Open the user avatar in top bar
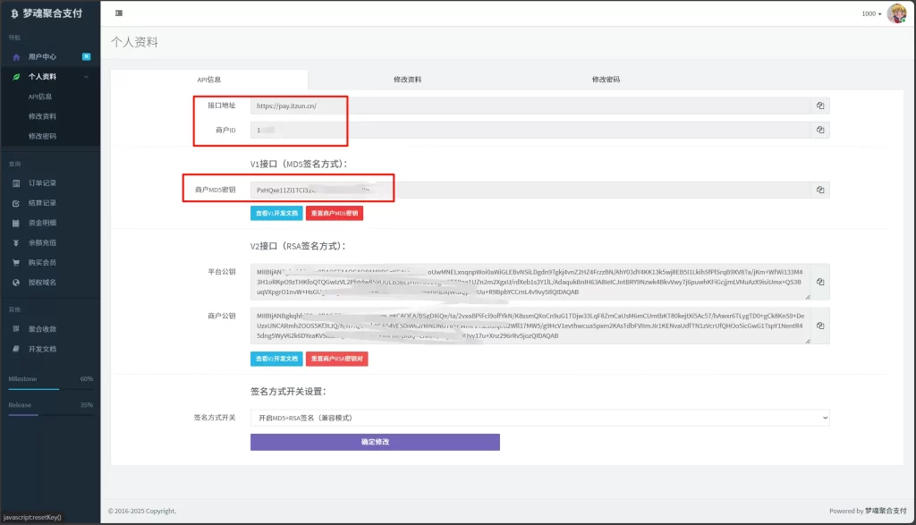Screen dimensions: 916x525 896,13
